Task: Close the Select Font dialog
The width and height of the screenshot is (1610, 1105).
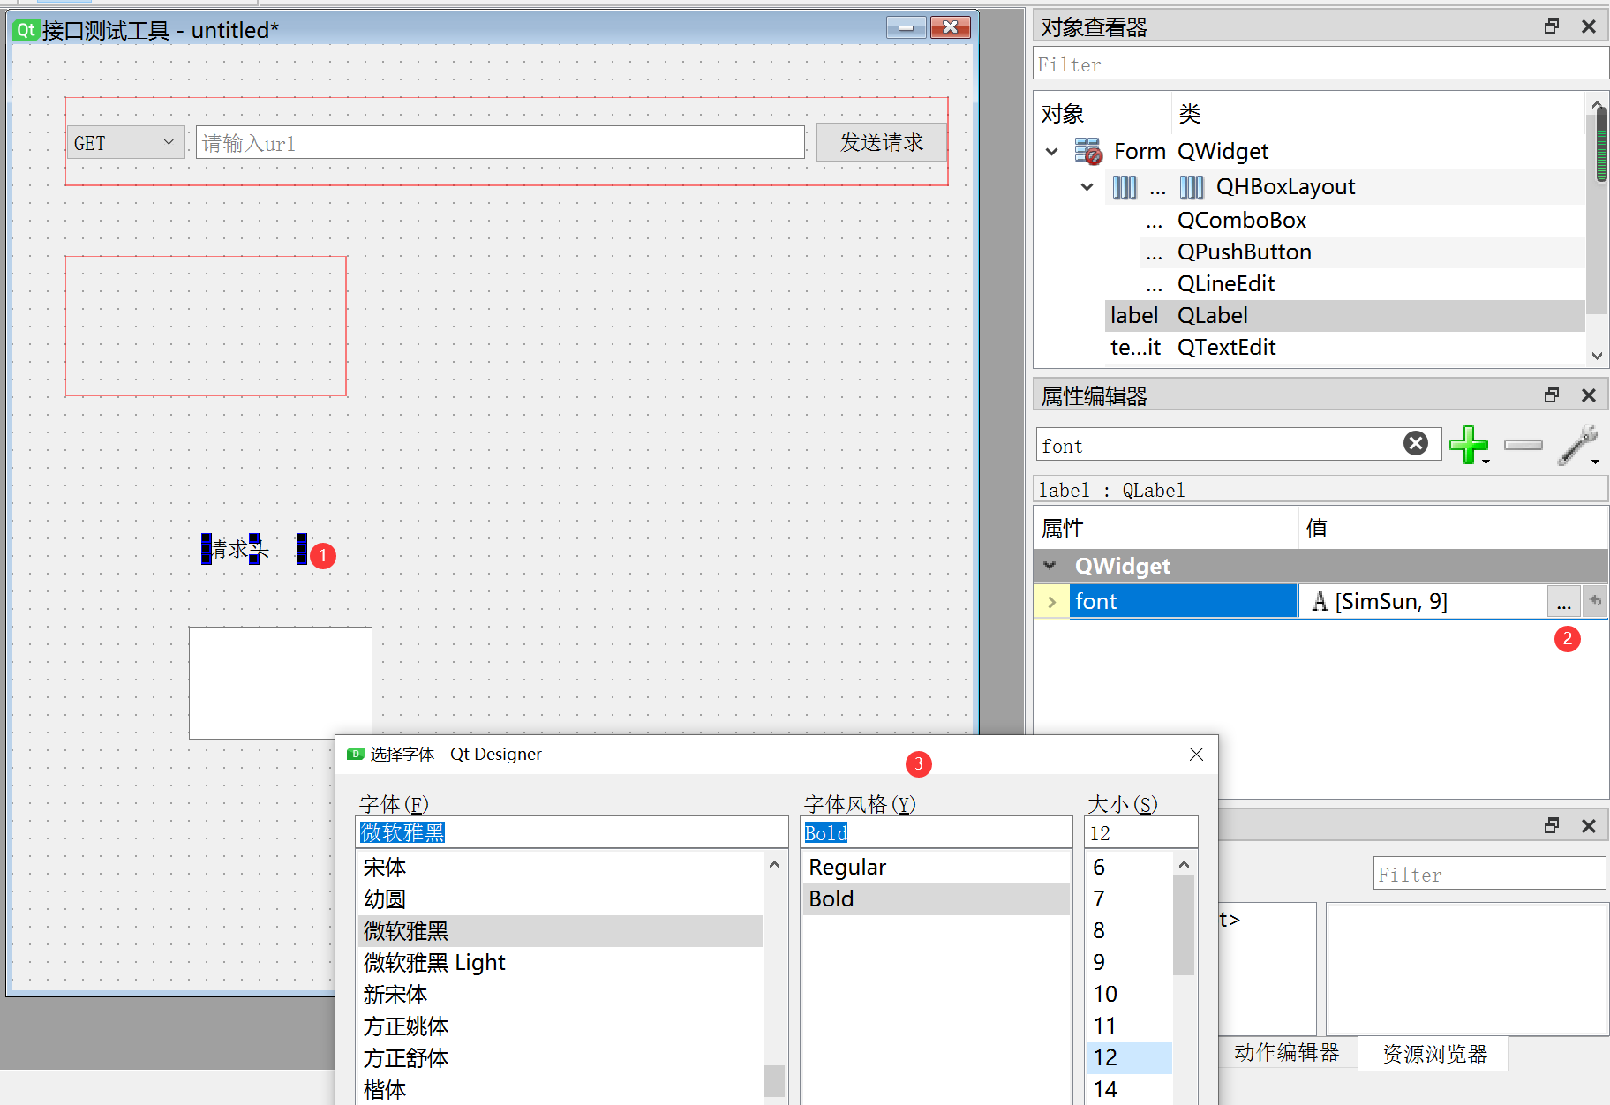Action: tap(1196, 754)
